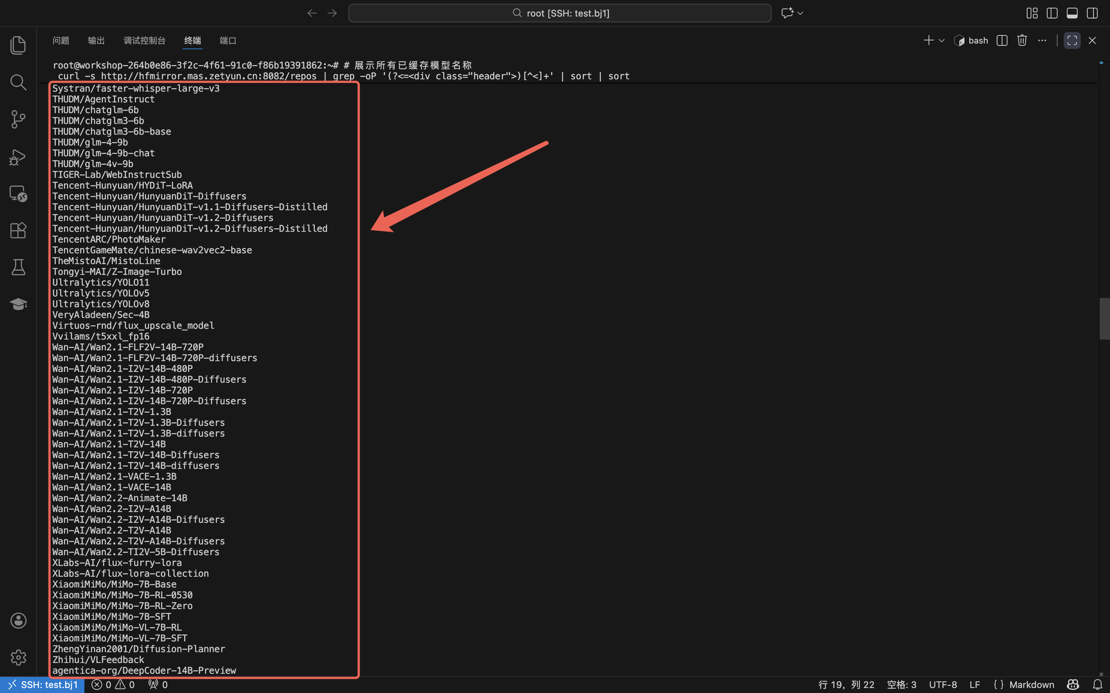
Task: Open Source Control view
Action: [x=18, y=120]
